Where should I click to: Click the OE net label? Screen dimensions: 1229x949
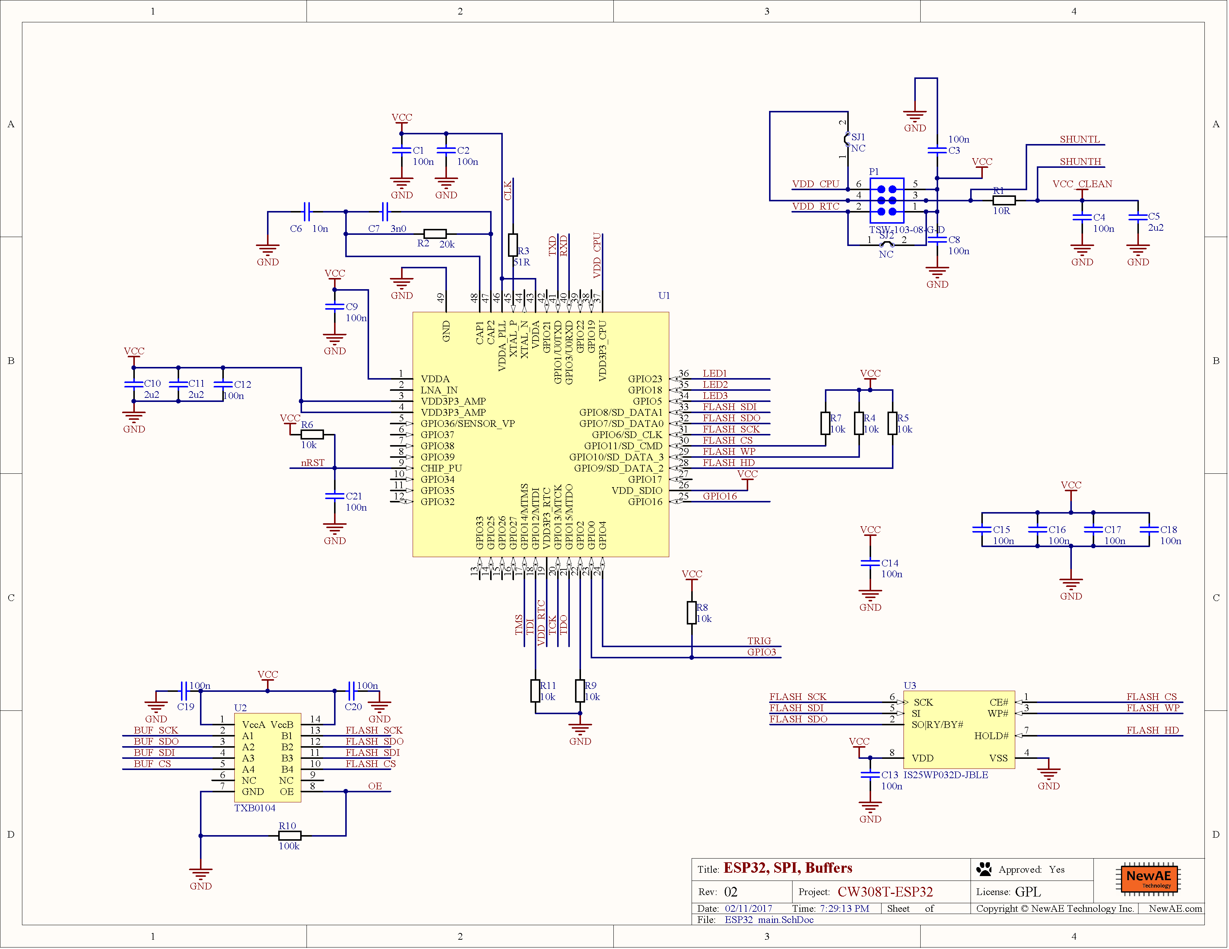(375, 786)
